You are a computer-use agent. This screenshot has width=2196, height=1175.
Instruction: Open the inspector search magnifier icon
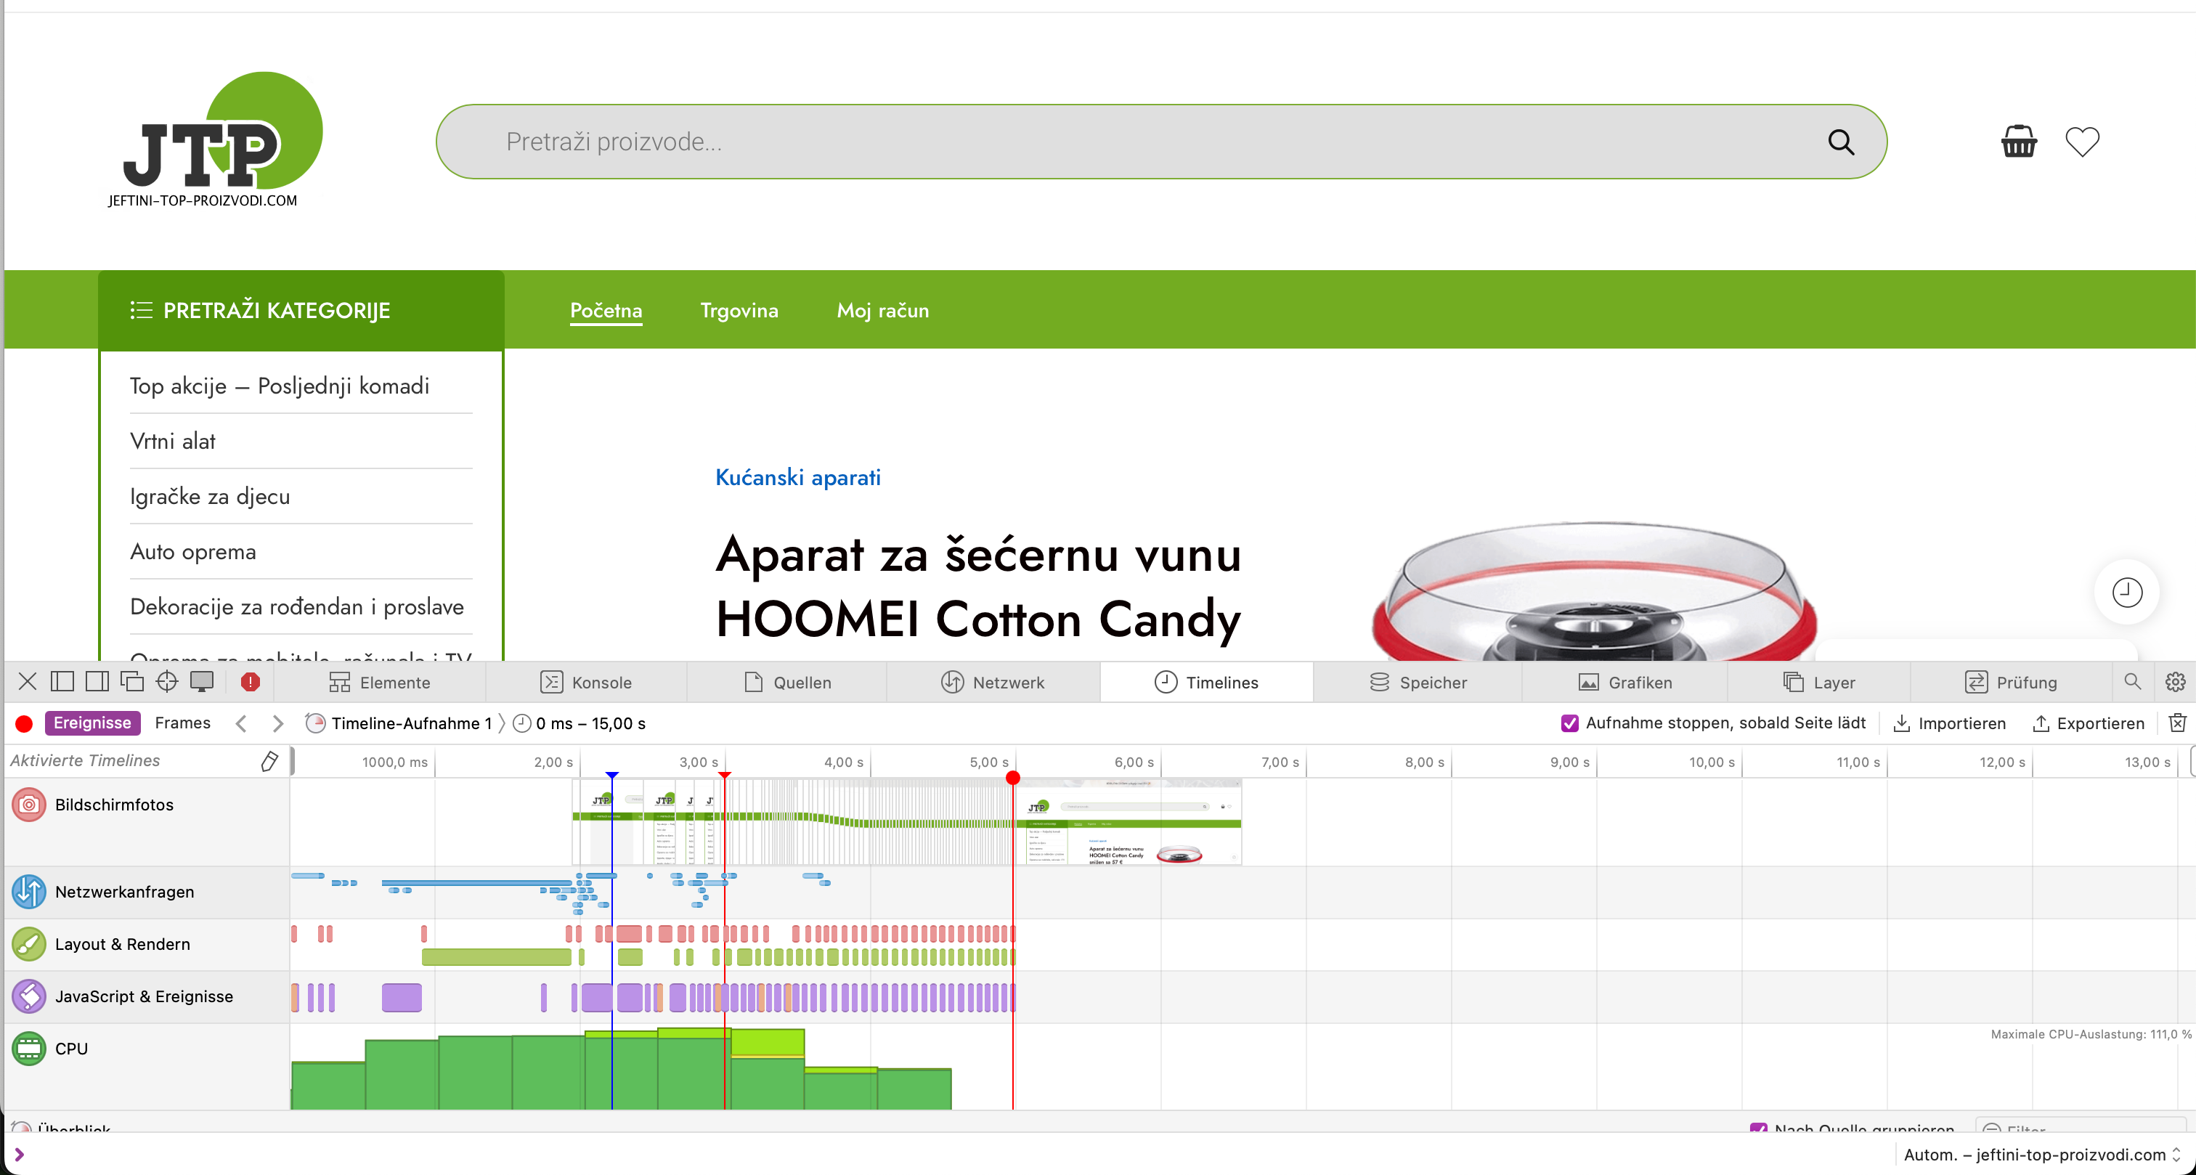pos(2132,681)
